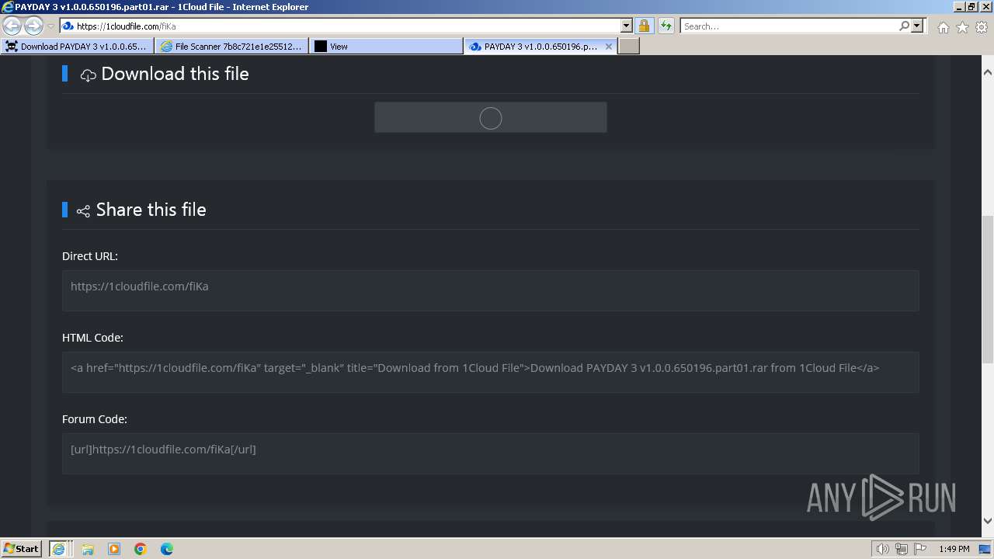Click the page scrollbar up arrow
994x559 pixels.
click(988, 72)
